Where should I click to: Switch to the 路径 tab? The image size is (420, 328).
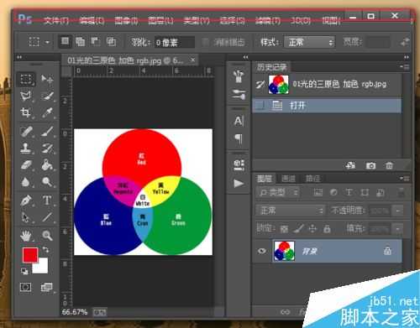pyautogui.click(x=312, y=179)
